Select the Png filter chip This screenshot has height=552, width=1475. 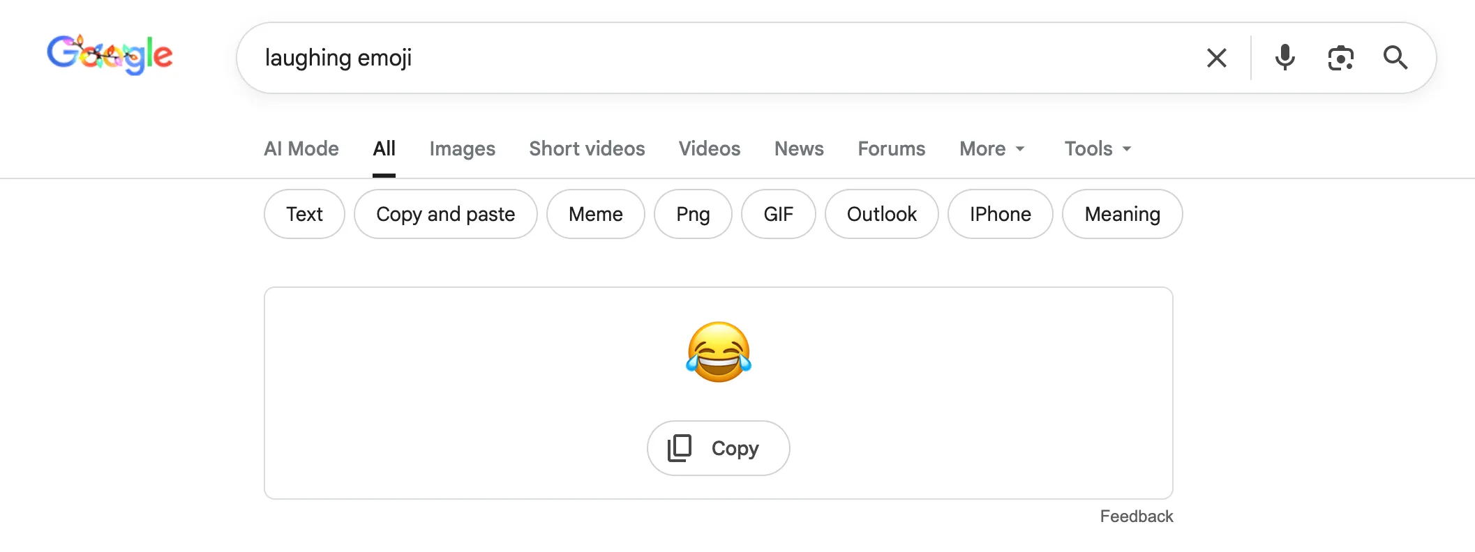point(692,214)
